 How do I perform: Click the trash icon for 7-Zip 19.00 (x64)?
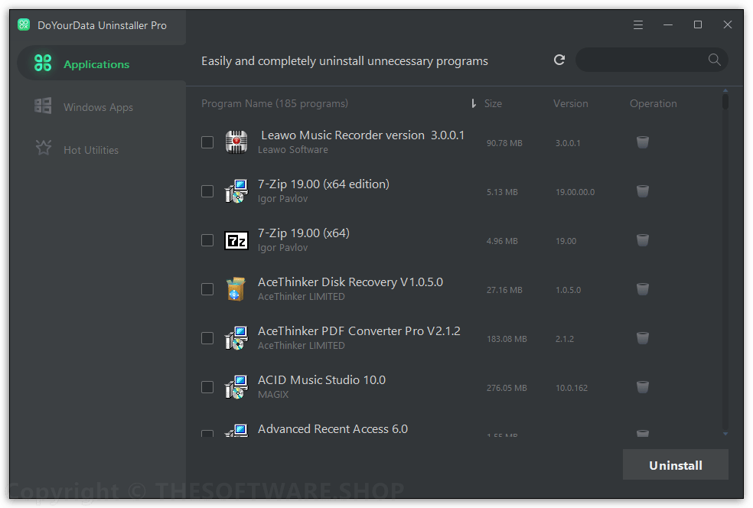click(x=643, y=240)
